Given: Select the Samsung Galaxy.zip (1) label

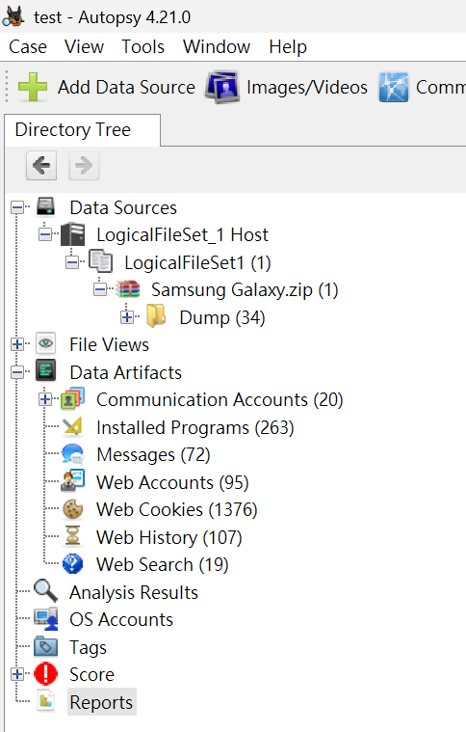Looking at the screenshot, I should (245, 290).
